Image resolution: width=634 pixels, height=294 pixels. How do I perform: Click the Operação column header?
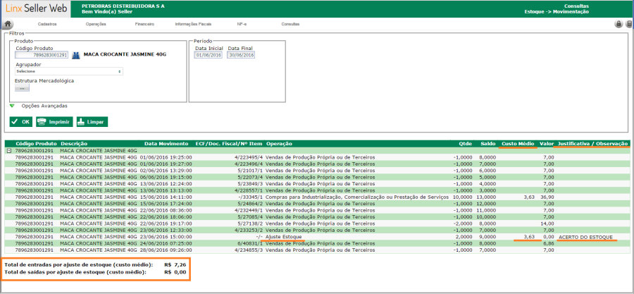click(279, 144)
